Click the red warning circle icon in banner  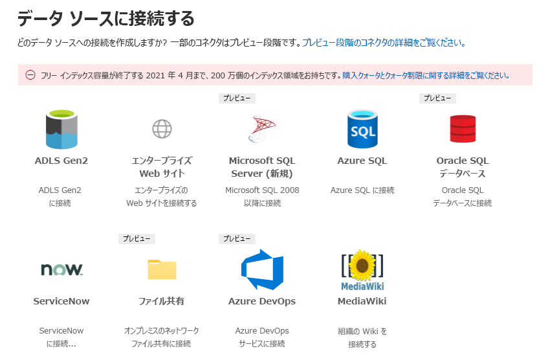pyautogui.click(x=30, y=75)
